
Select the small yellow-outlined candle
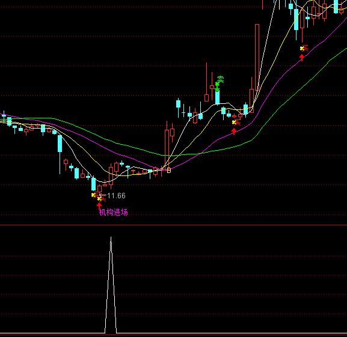pos(169,170)
